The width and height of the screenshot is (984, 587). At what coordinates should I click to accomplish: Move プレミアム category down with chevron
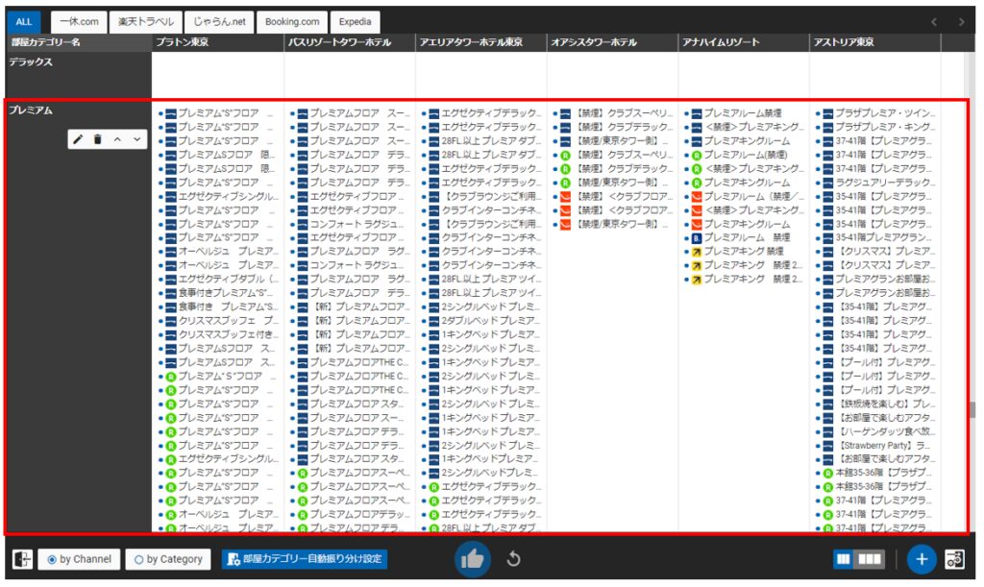click(136, 140)
